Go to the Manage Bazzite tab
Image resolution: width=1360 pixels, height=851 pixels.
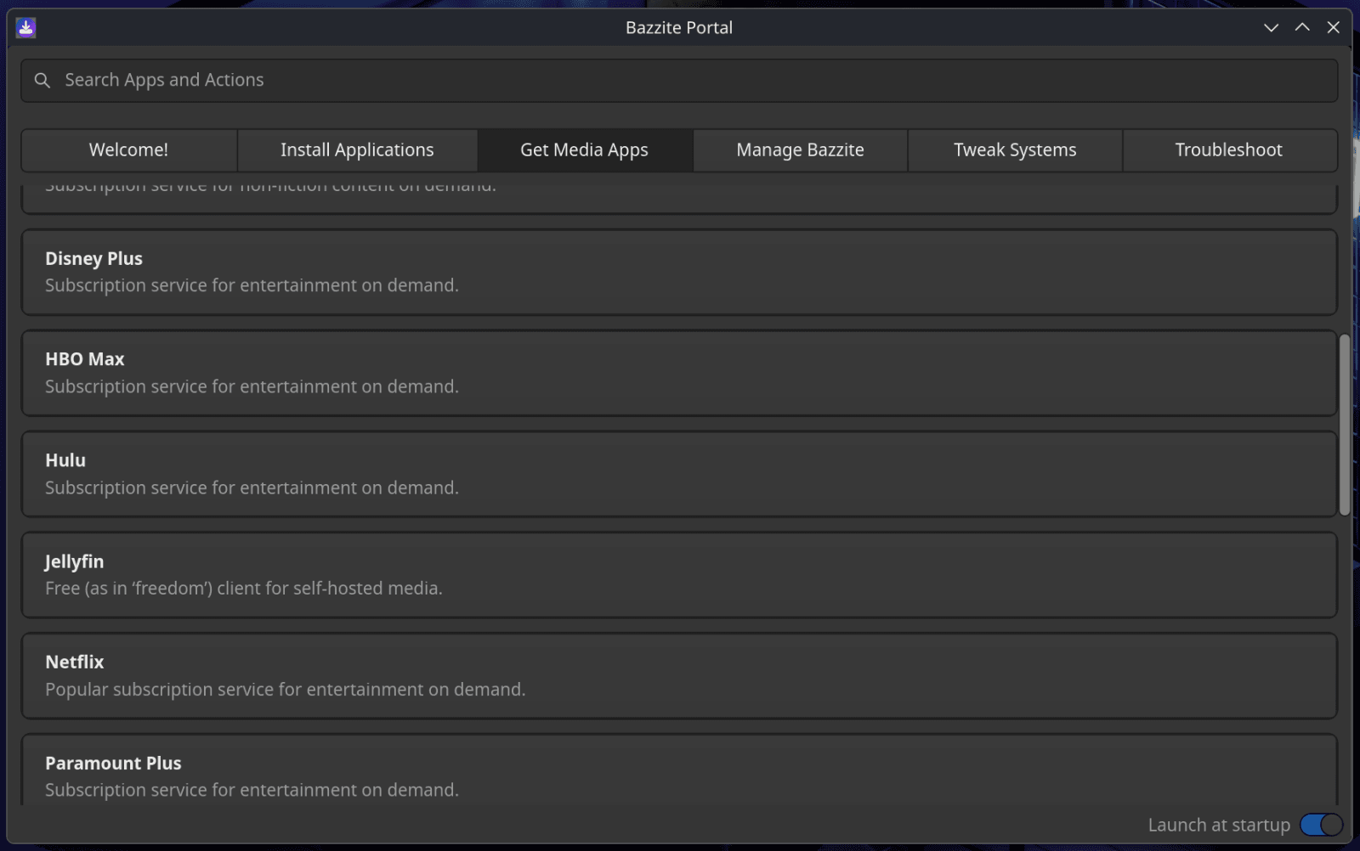(800, 150)
